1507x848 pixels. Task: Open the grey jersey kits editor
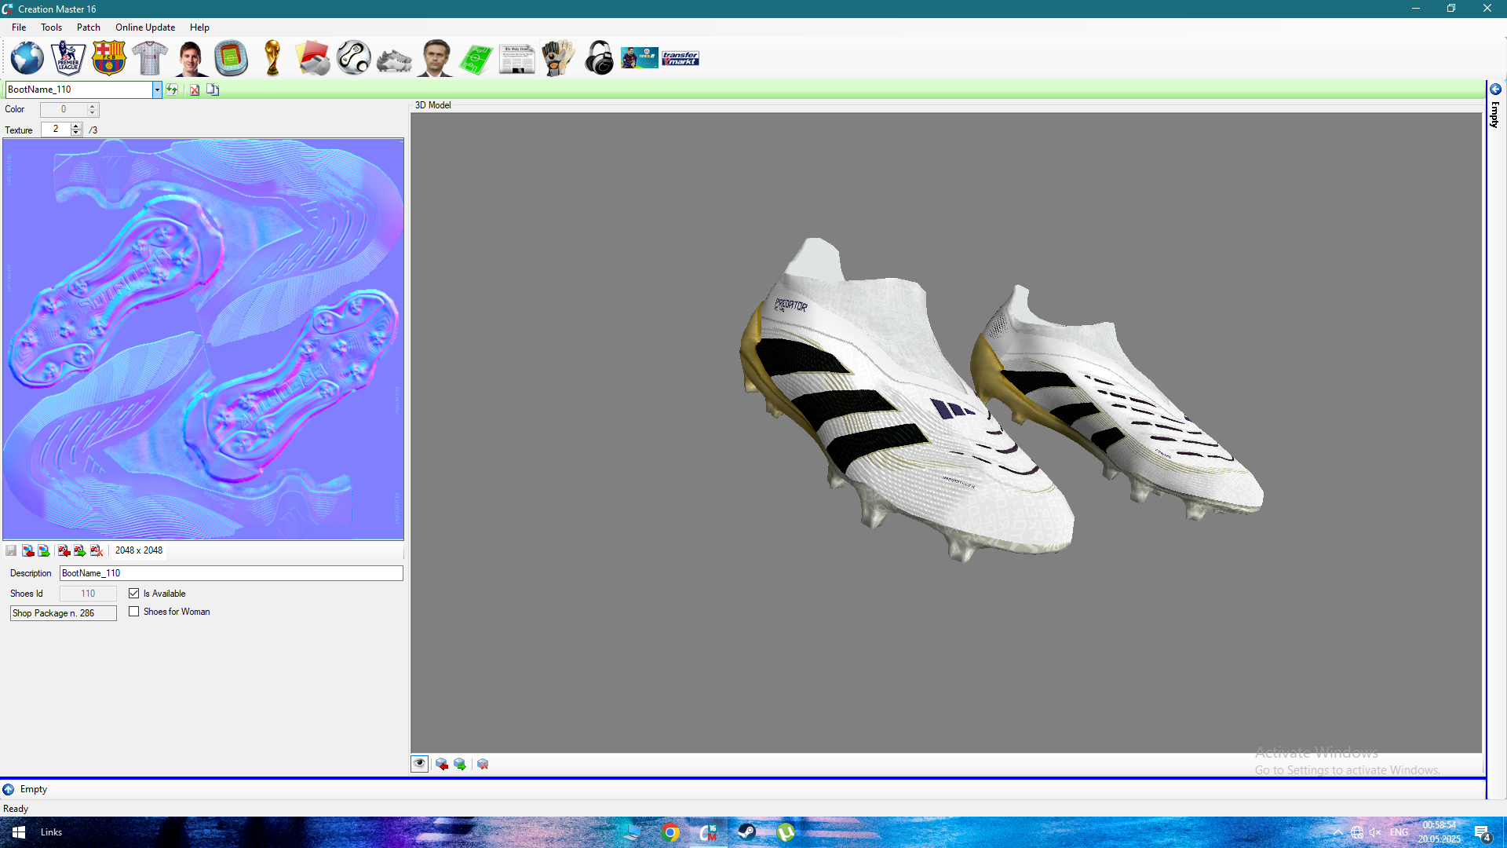click(150, 59)
